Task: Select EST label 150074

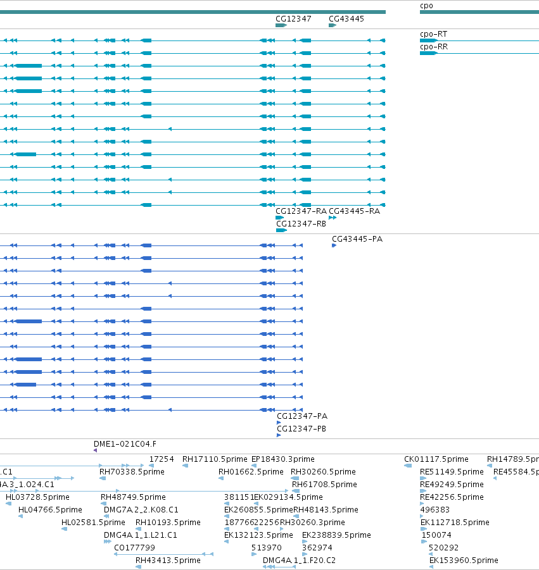Action: [436, 535]
